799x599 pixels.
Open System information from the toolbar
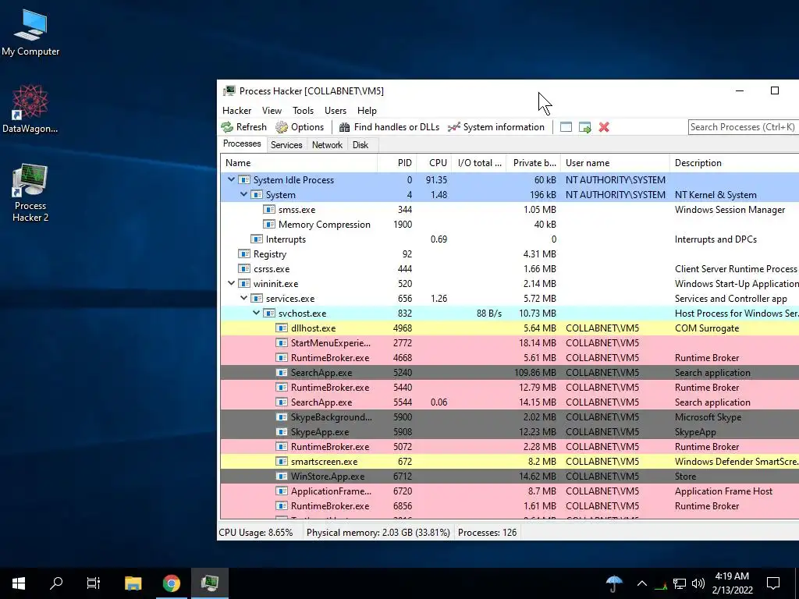tap(496, 127)
